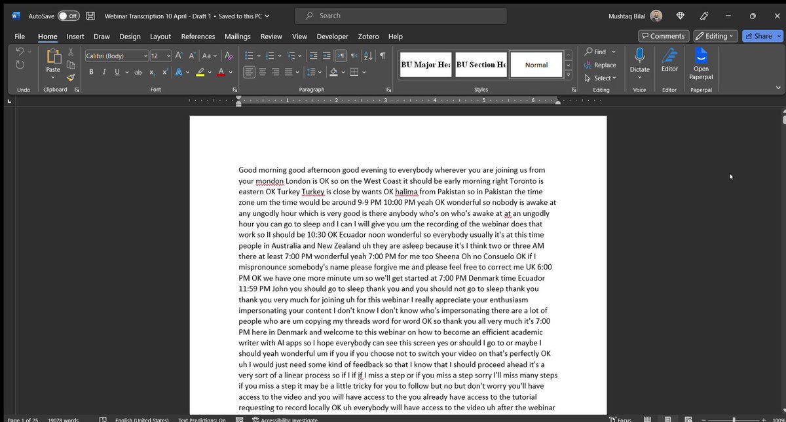Toggle show paragraph marks pilcrow

(x=383, y=56)
